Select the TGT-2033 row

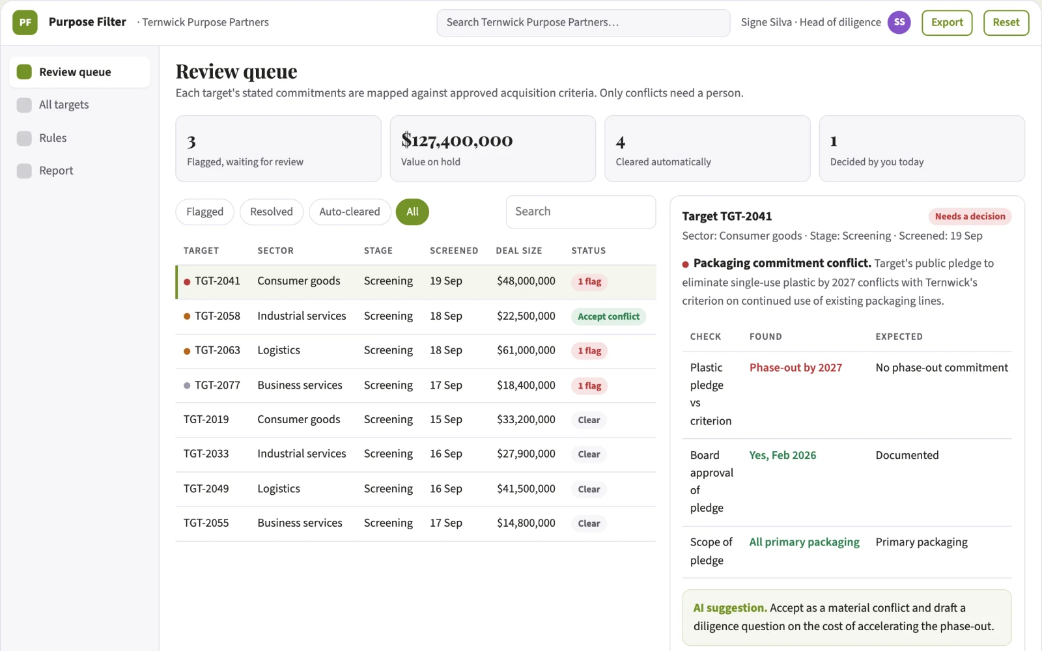416,454
